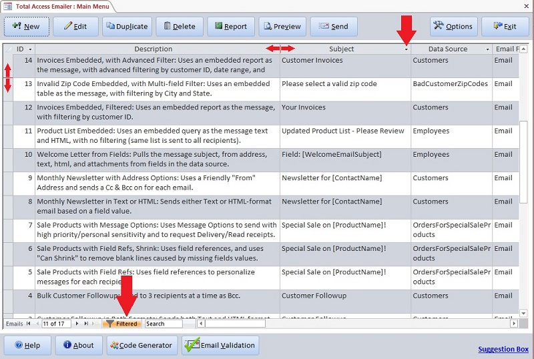The image size is (534, 359).
Task: Open the Suggestion Box link
Action: pos(503,349)
